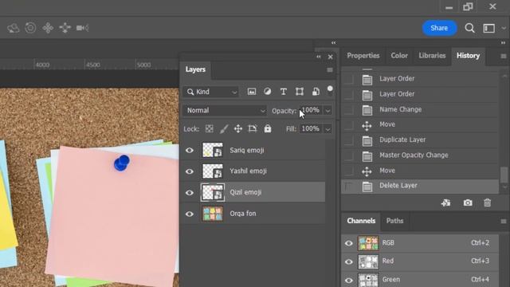Select the Layers tab
Image resolution: width=510 pixels, height=287 pixels.
point(195,69)
